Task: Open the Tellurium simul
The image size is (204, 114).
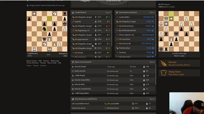Action: (x=113, y=108)
